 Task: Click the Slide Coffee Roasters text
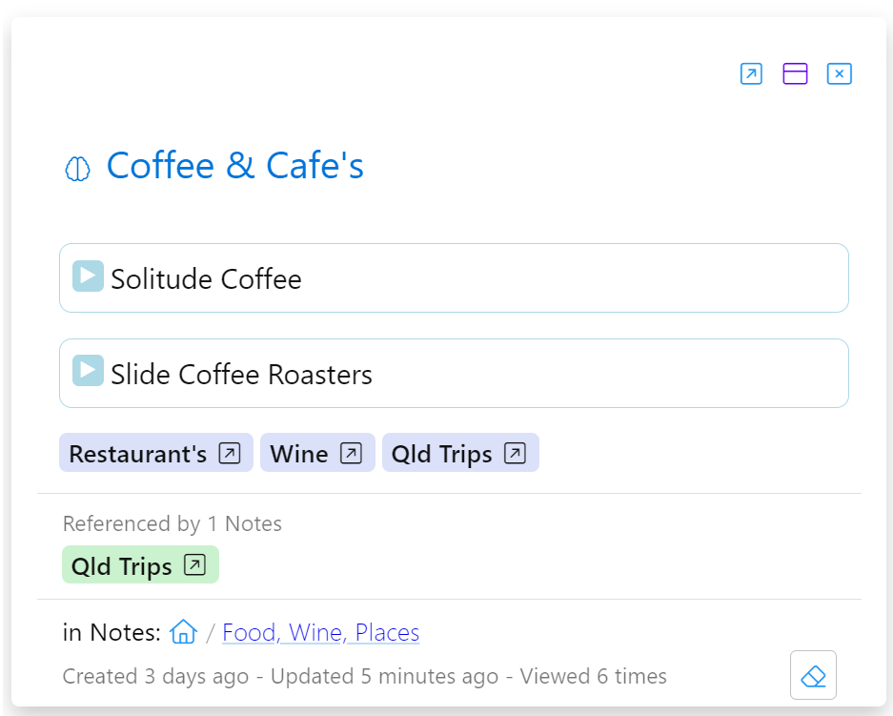tap(241, 375)
